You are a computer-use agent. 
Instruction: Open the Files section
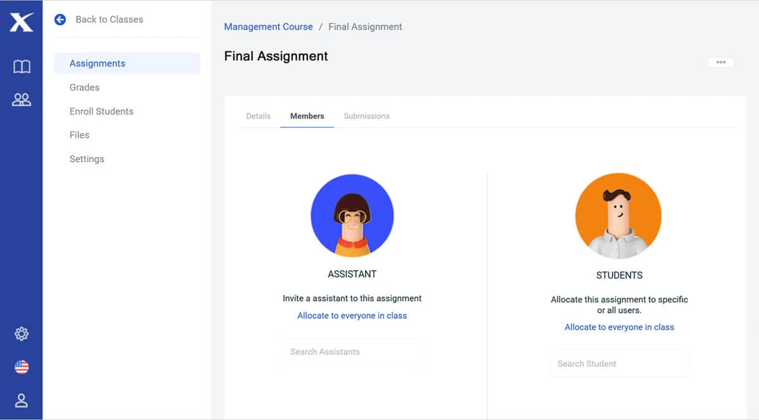[79, 135]
